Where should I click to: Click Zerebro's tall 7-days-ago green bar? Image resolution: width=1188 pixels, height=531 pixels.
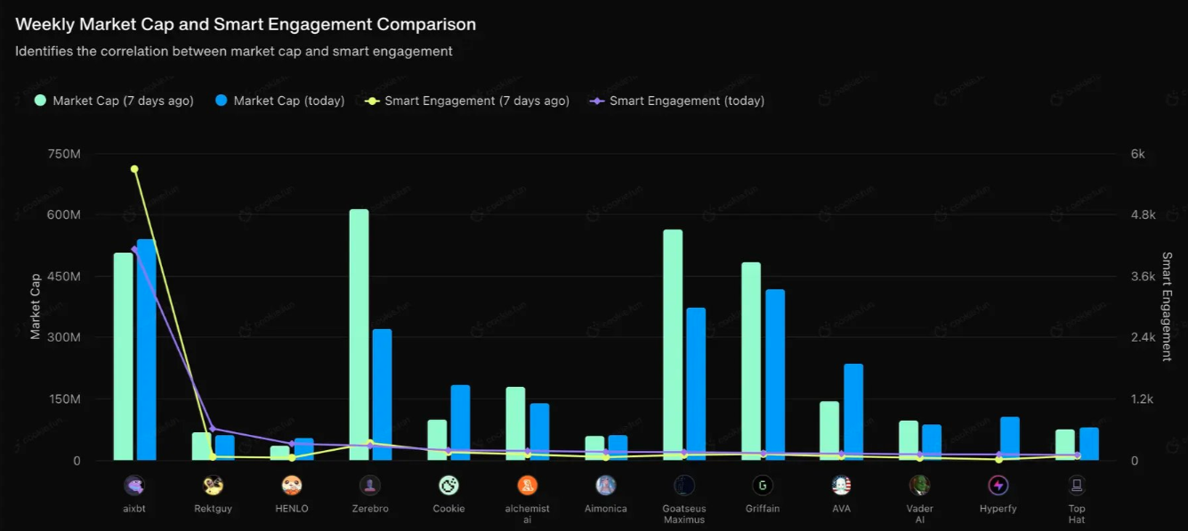(359, 334)
